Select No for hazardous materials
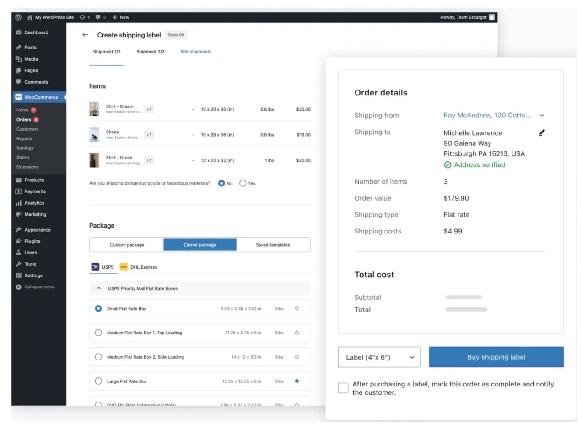This screenshot has width=582, height=434. [x=221, y=183]
